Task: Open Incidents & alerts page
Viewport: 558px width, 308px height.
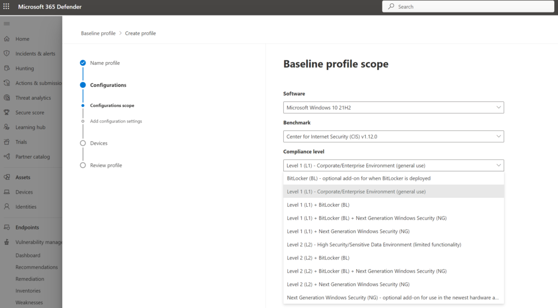Action: 35,53
